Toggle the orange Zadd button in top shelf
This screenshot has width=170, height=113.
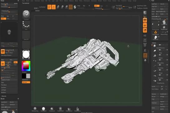[97, 6]
